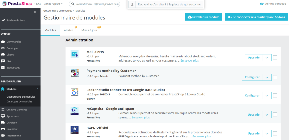The height and width of the screenshot is (140, 289).
Task: Configure the Looker Studio connector module
Action: (x=252, y=96)
